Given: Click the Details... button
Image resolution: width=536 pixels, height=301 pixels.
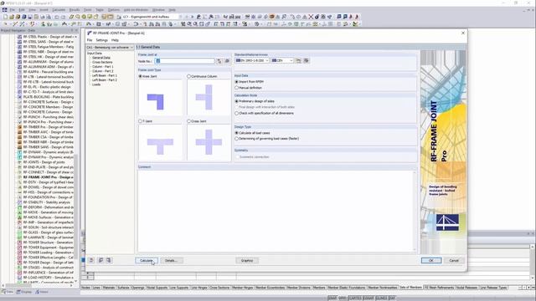Looking at the screenshot, I should click(171, 260).
